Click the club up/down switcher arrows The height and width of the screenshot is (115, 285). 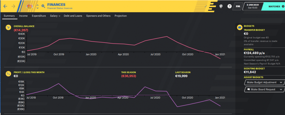tap(37, 6)
